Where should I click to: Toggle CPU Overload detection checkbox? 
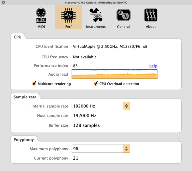coord(96,83)
